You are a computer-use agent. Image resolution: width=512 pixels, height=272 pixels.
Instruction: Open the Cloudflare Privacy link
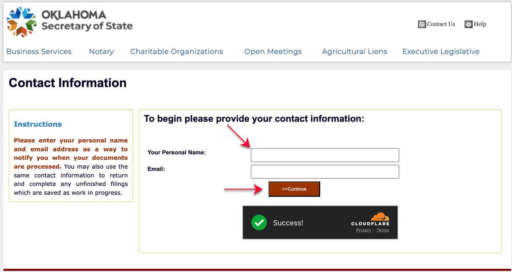(364, 230)
